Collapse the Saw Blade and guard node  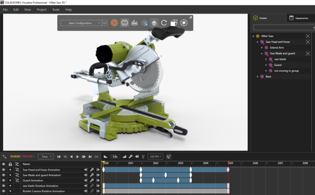(x=261, y=54)
